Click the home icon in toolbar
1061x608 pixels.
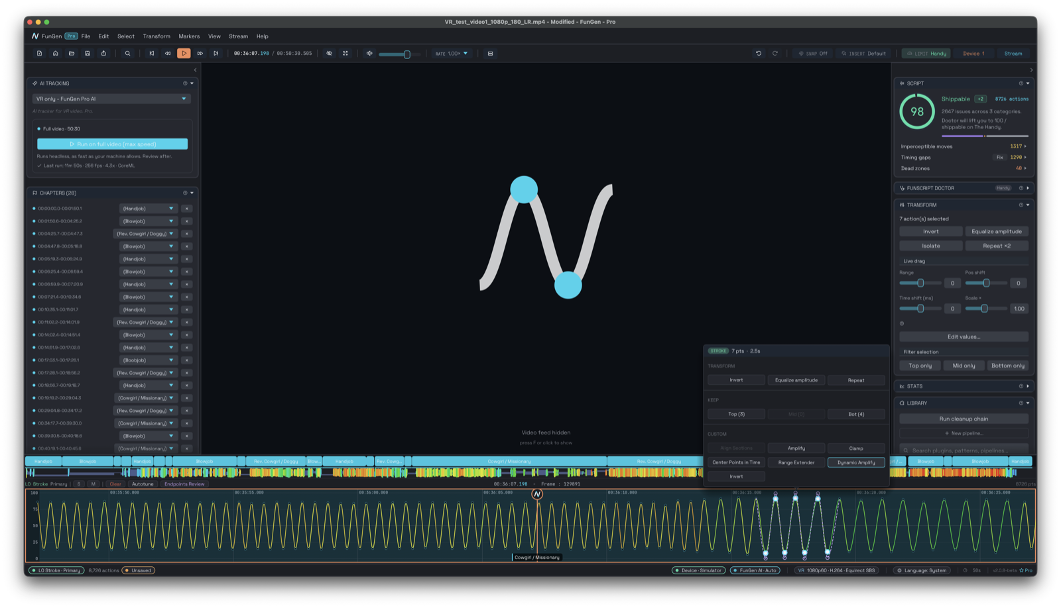[56, 54]
